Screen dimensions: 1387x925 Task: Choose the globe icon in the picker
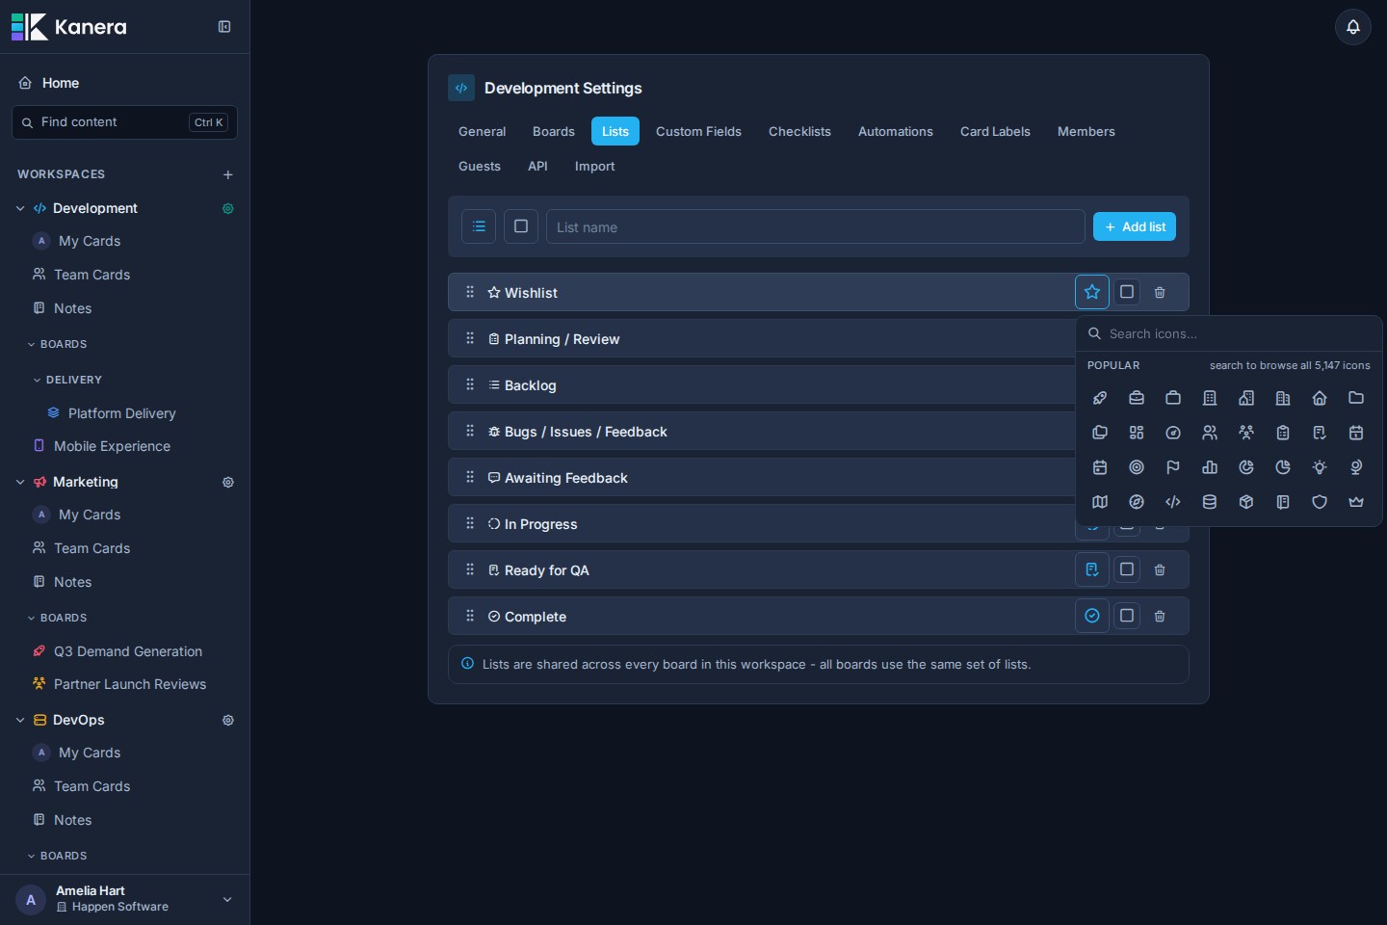point(1356,467)
